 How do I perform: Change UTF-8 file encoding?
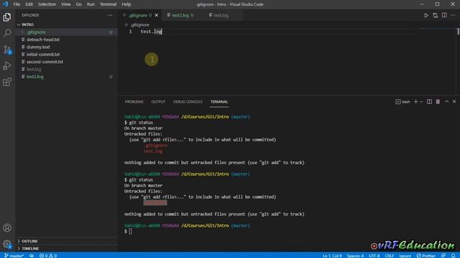[374, 256]
